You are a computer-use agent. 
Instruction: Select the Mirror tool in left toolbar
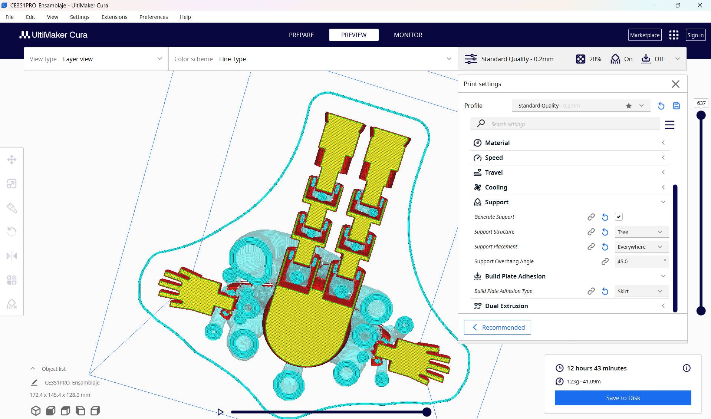pos(12,256)
